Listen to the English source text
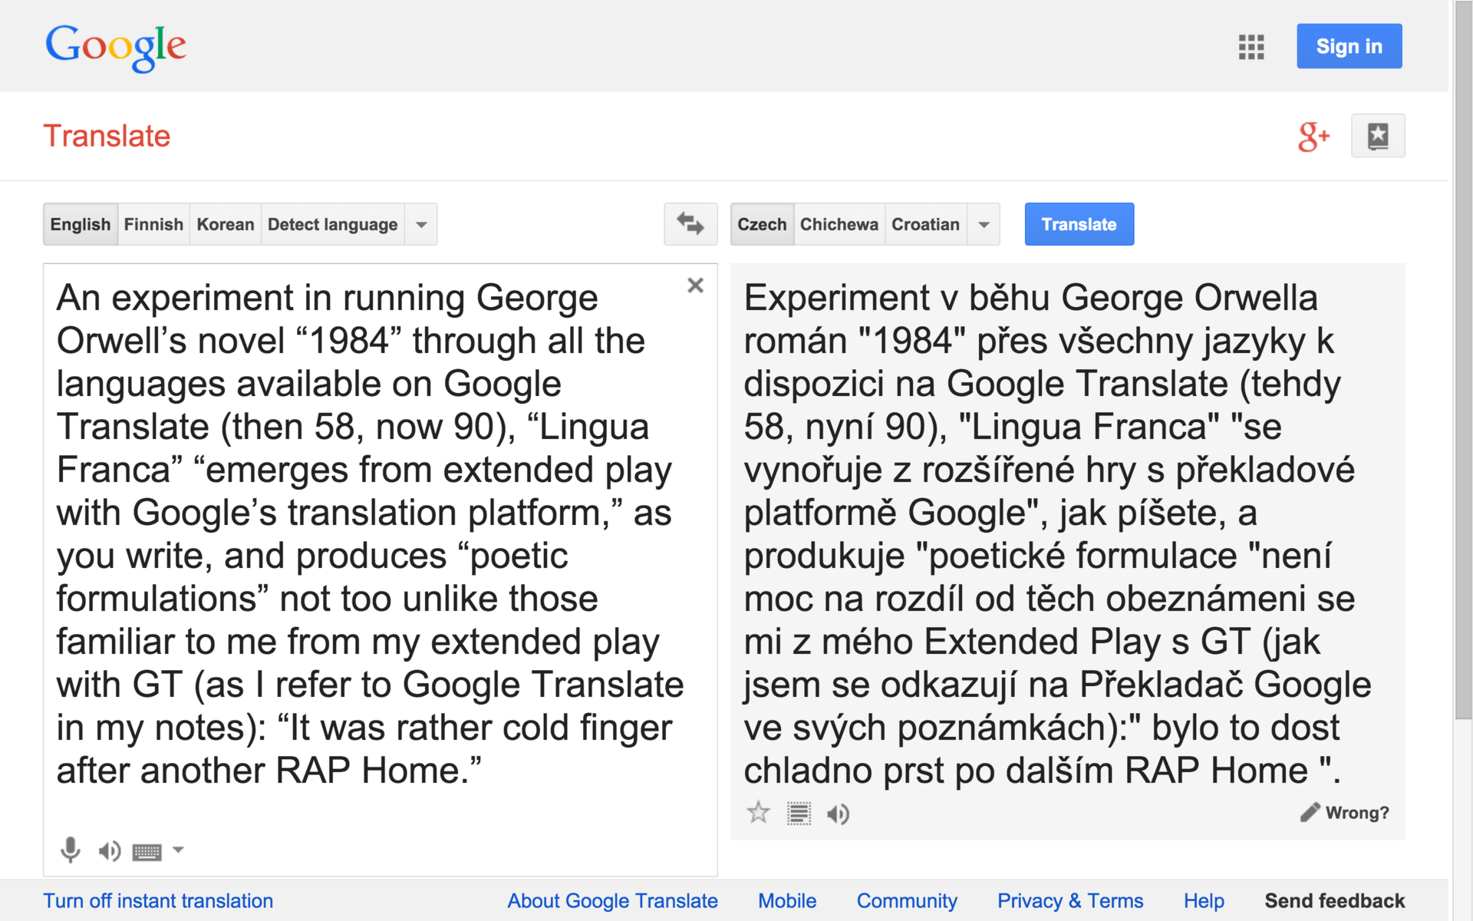The image size is (1473, 921). click(x=109, y=850)
